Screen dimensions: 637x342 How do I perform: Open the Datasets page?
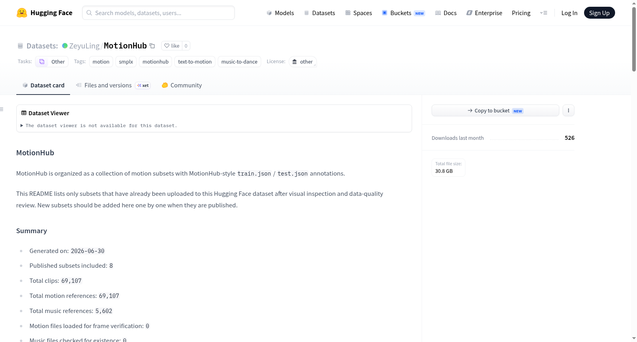tap(319, 13)
